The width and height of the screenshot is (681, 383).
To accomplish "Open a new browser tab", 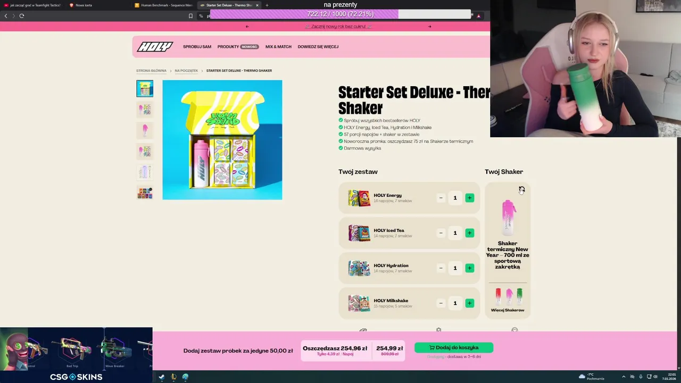I will pyautogui.click(x=267, y=5).
